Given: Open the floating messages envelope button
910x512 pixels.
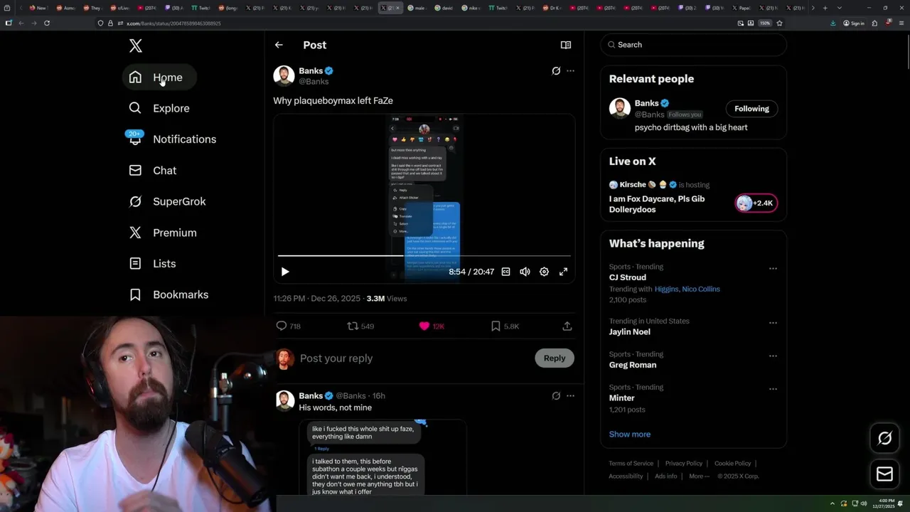Looking at the screenshot, I should click(x=884, y=474).
